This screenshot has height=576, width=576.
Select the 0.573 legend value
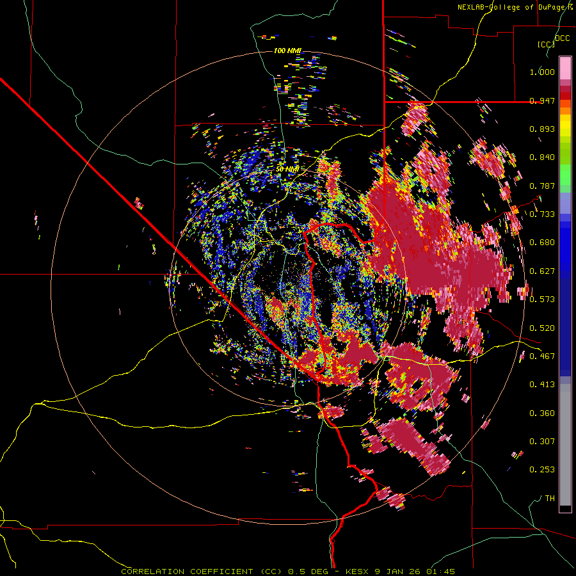tap(542, 300)
